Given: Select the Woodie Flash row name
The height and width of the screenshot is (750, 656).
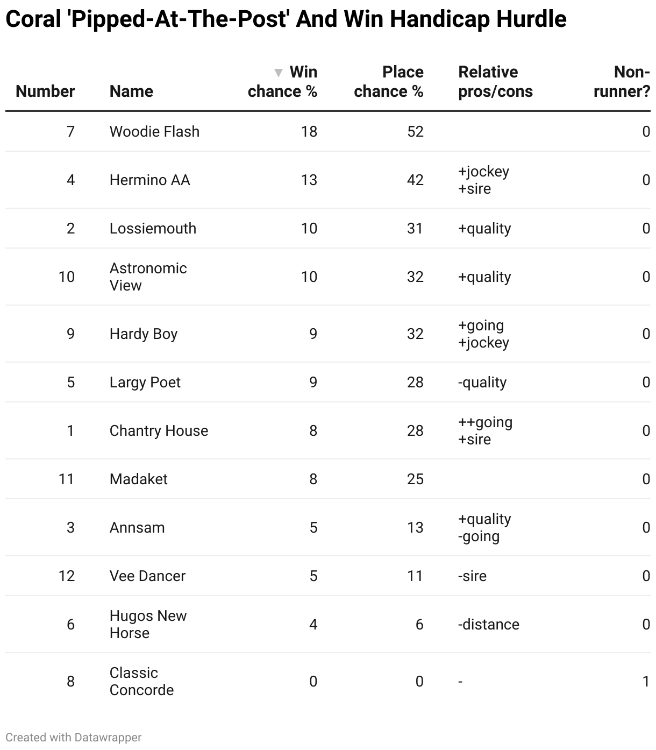Looking at the screenshot, I should [154, 132].
